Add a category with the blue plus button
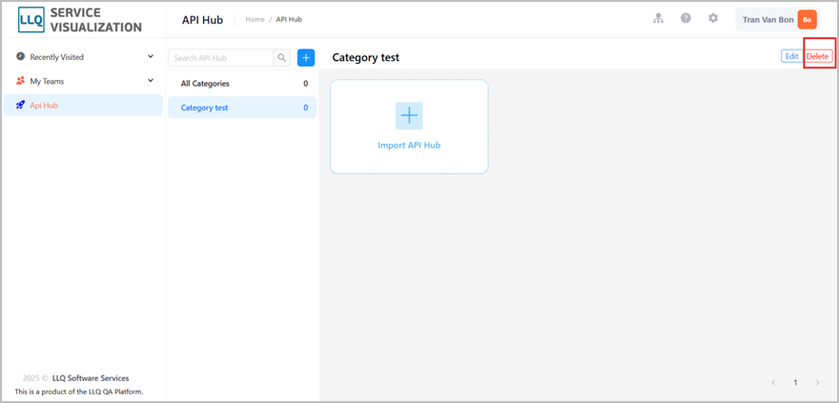This screenshot has height=403, width=839. (306, 58)
